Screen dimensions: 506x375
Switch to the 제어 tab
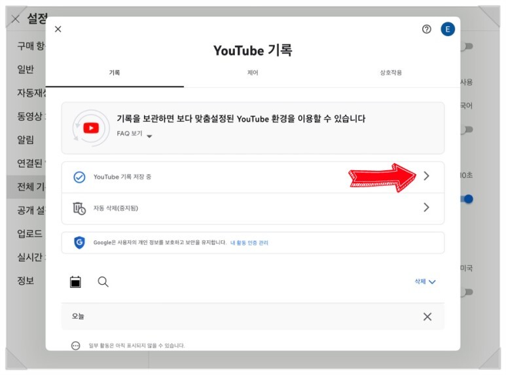253,73
